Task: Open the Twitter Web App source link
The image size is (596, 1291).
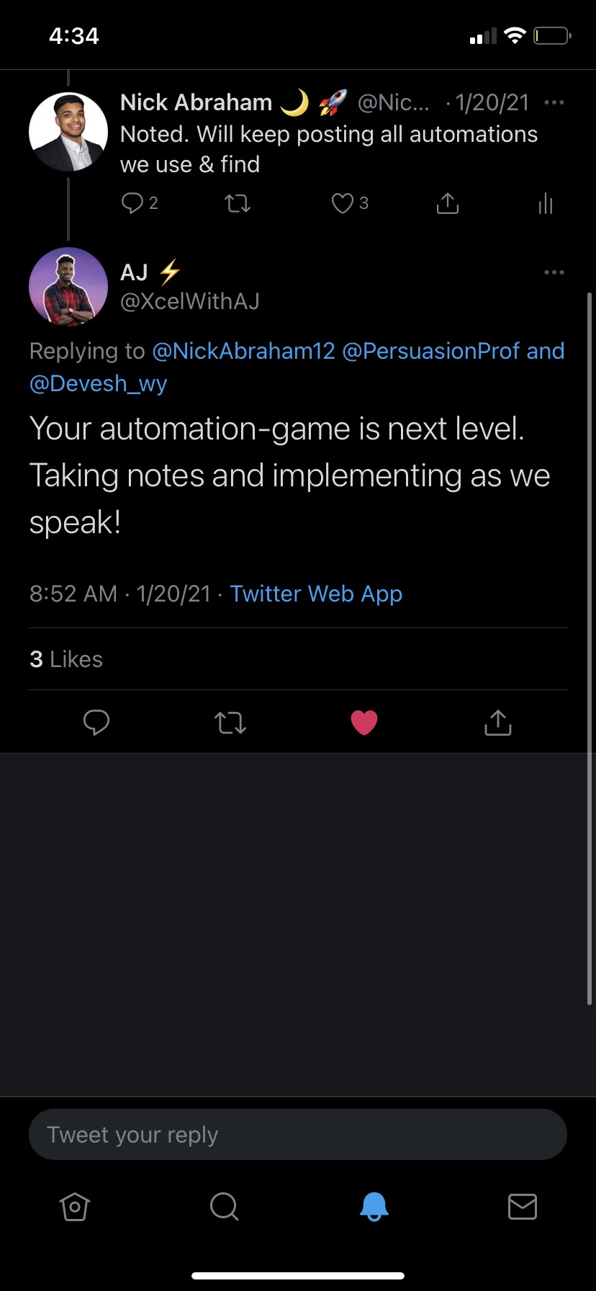Action: pyautogui.click(x=316, y=594)
